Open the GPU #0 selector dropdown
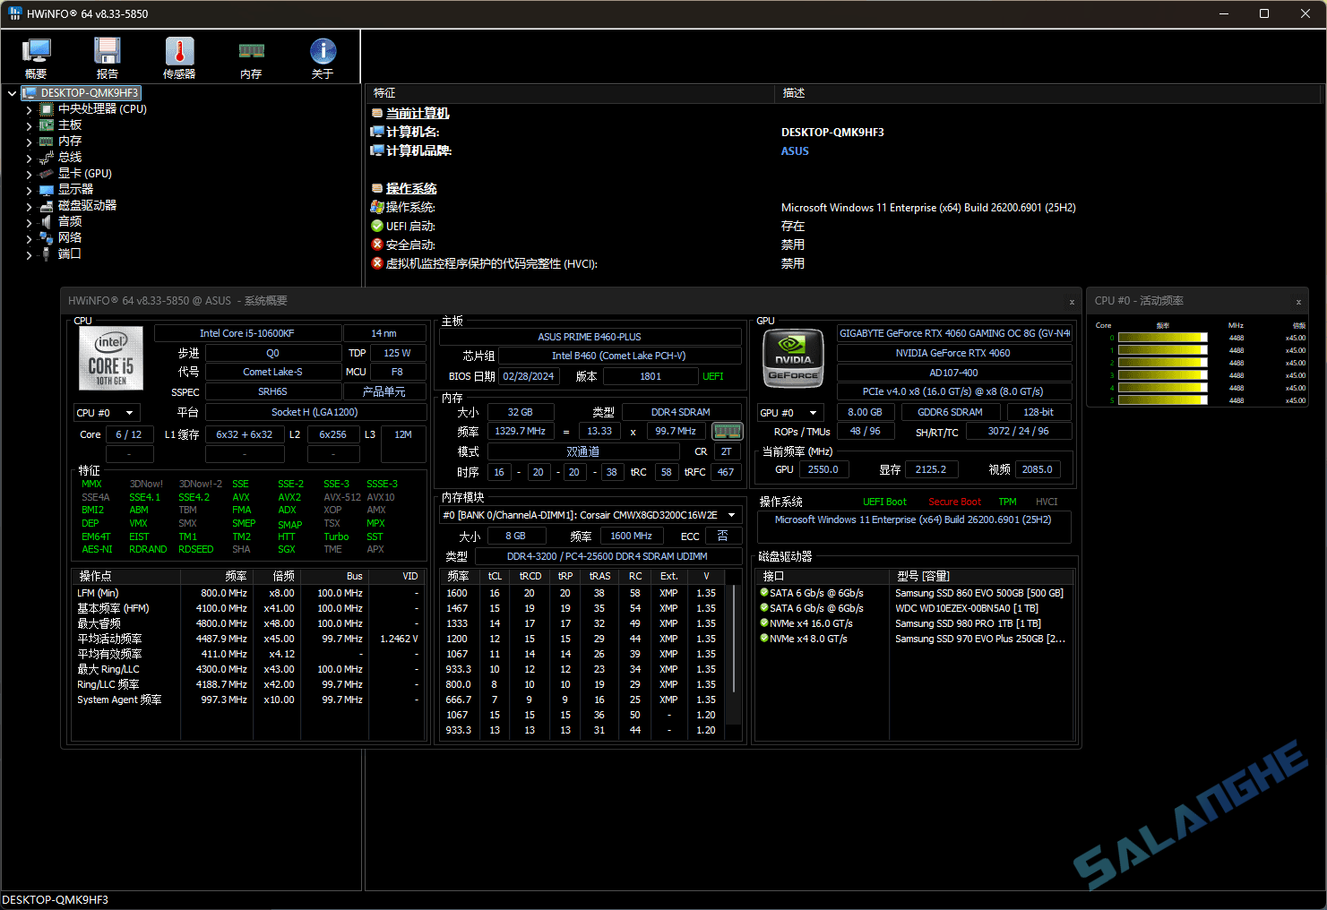 coord(789,413)
